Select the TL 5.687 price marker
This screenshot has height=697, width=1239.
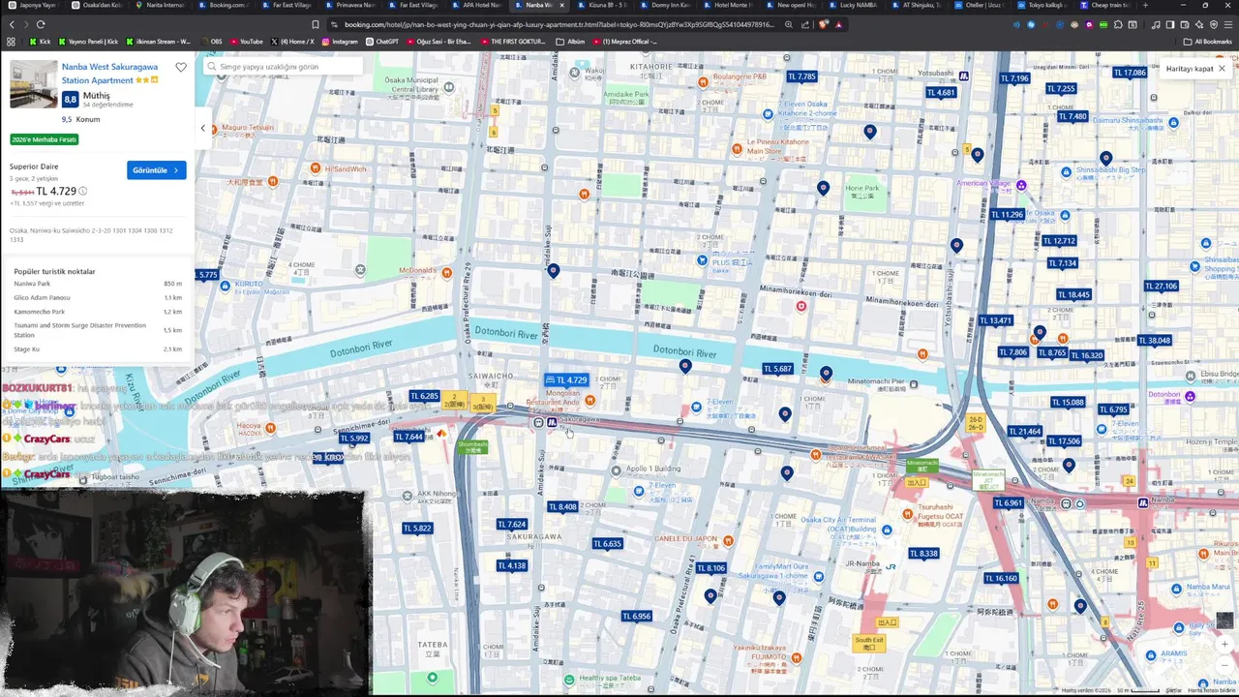click(x=778, y=369)
